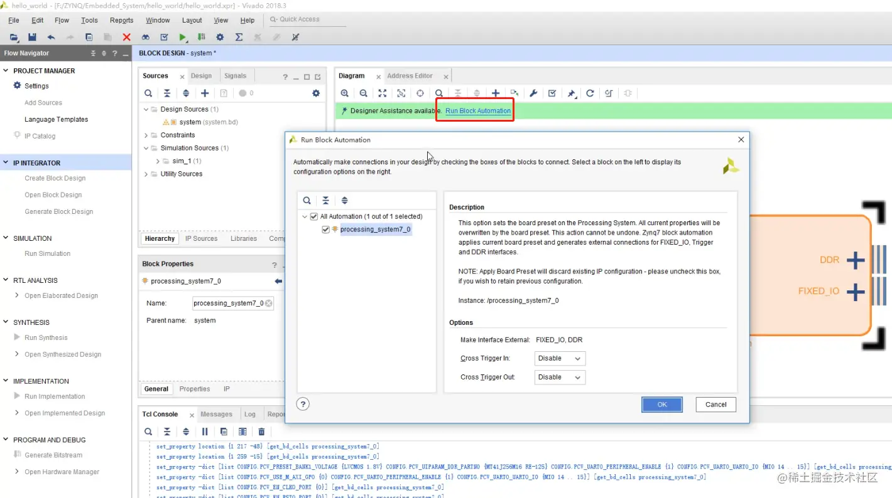Click the copy icon in Tcl Console toolbar
This screenshot has height=498, width=892.
point(224,432)
